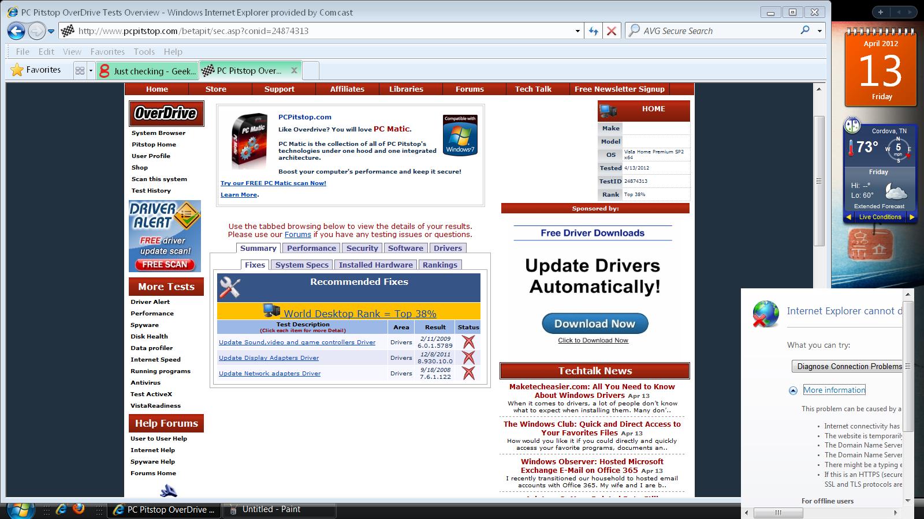Click the HOME computer icon in info panel
This screenshot has height=519, width=924.
608,110
